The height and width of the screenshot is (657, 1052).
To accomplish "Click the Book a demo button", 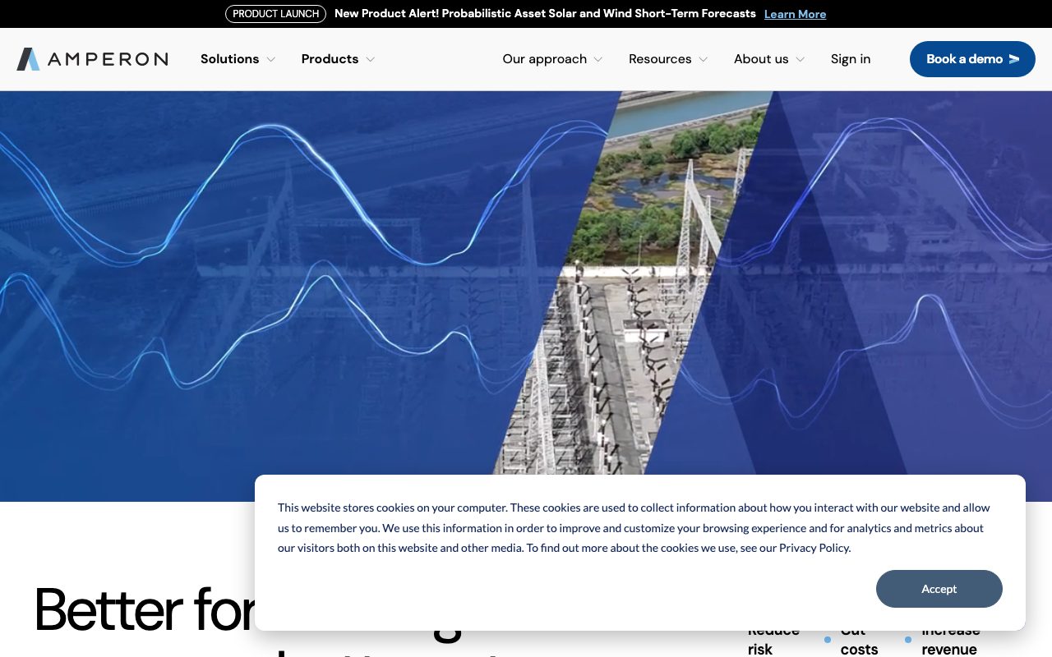I will tap(972, 59).
